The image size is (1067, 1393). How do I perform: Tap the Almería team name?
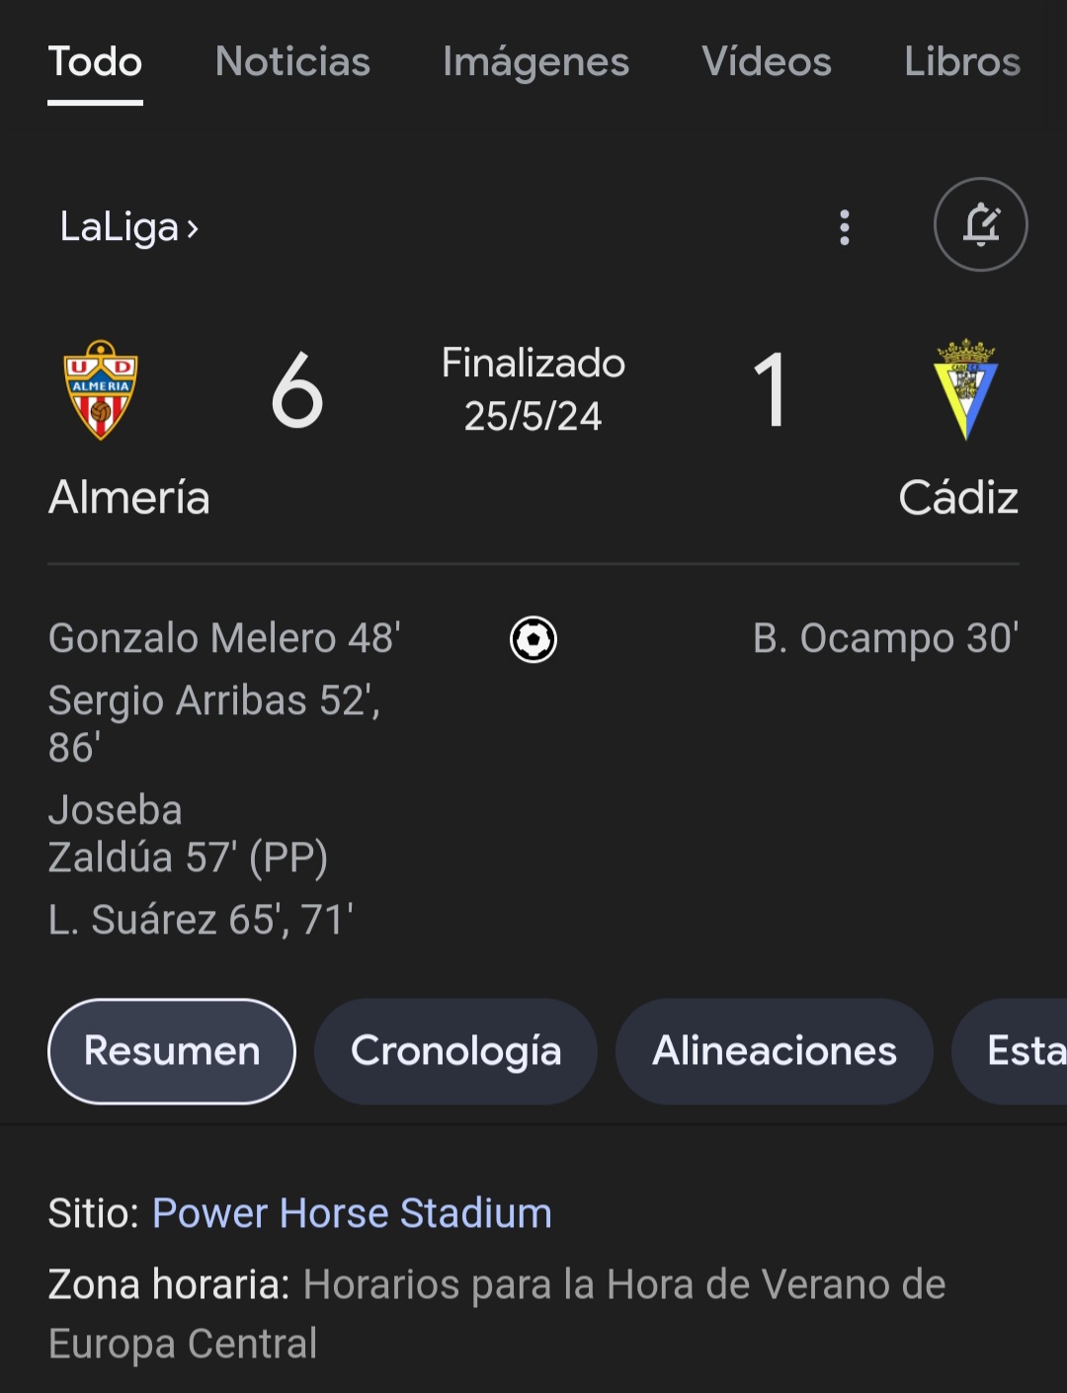click(x=128, y=497)
